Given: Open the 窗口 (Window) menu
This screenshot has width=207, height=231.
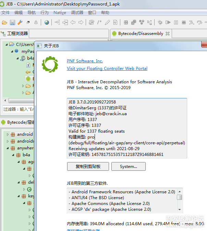Looking at the screenshot, I should 92,13.
